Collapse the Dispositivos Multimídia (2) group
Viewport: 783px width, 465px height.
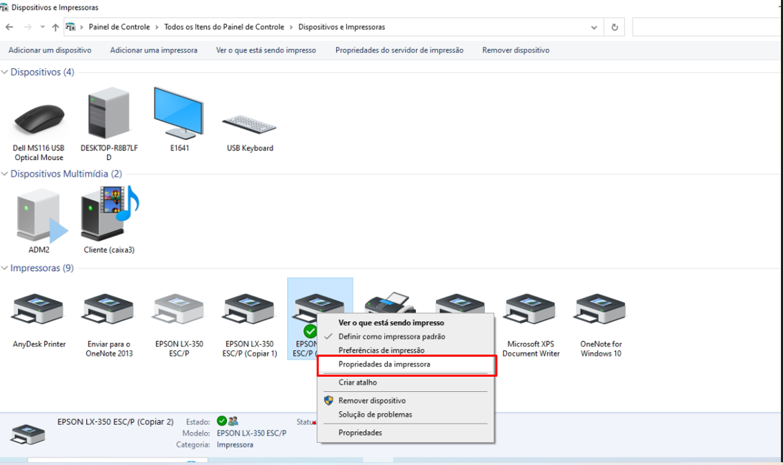pyautogui.click(x=5, y=174)
